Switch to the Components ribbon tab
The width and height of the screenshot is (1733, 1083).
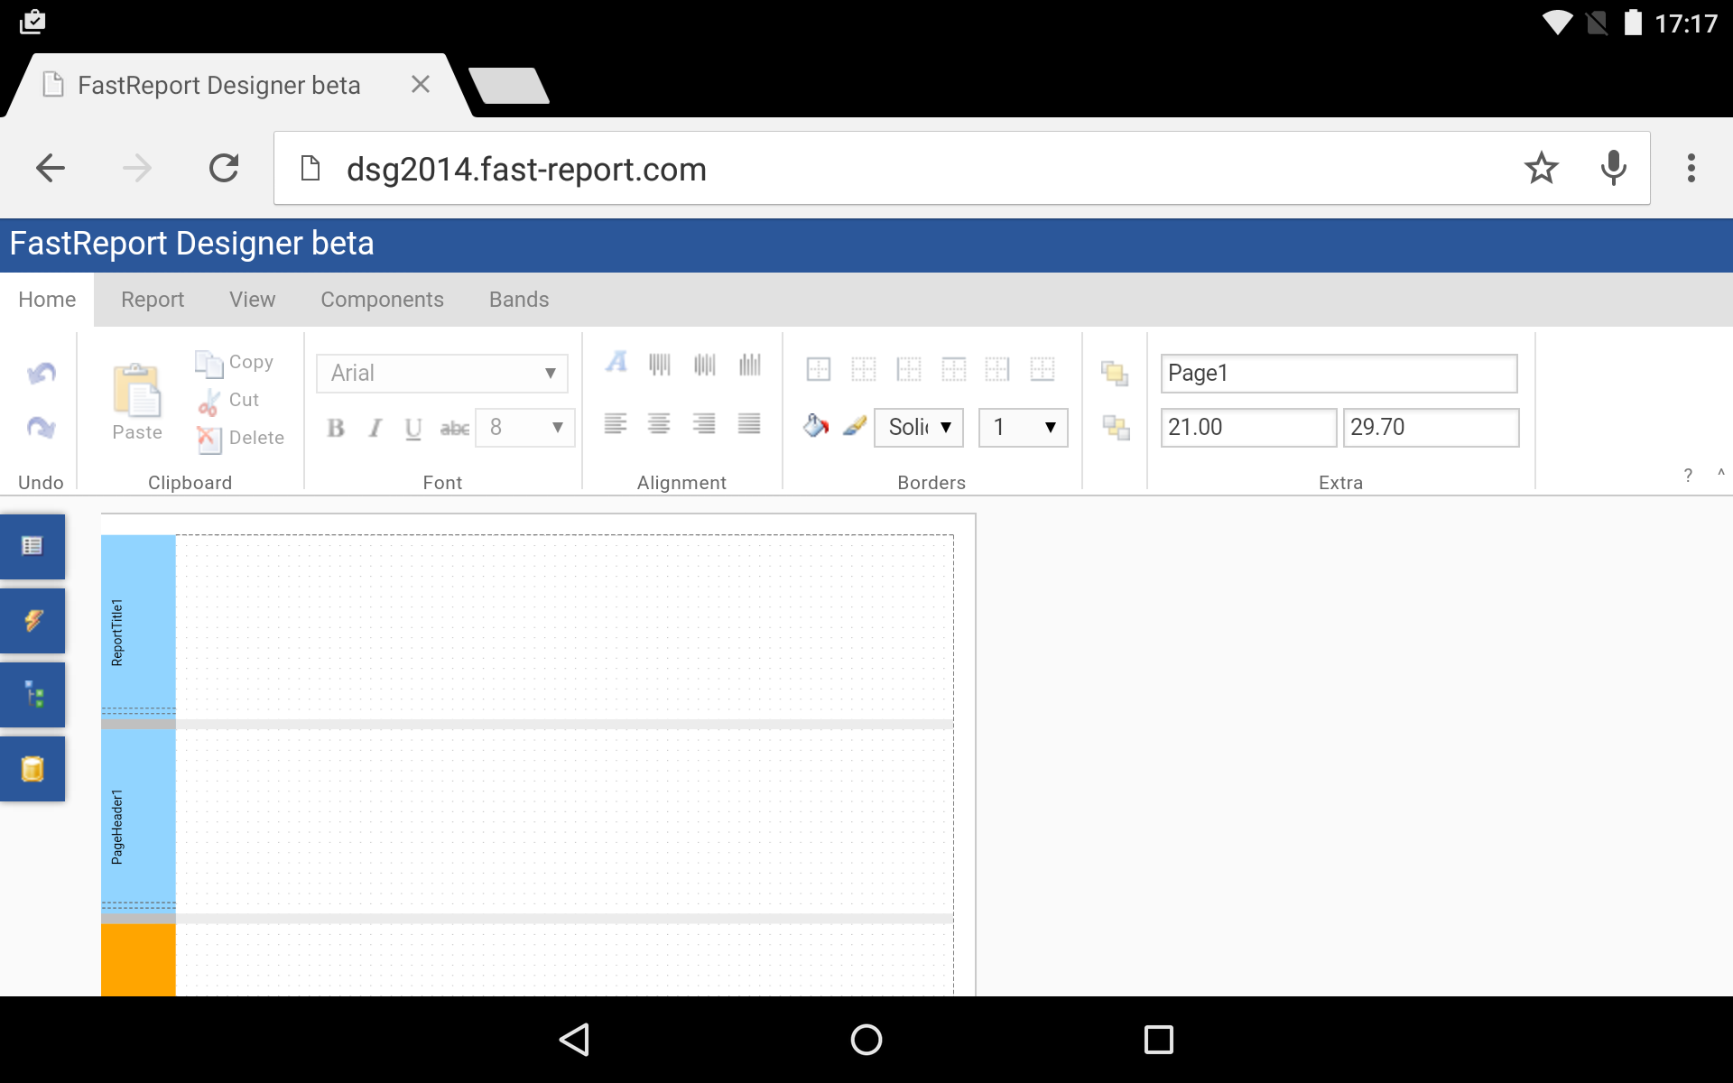tap(383, 300)
